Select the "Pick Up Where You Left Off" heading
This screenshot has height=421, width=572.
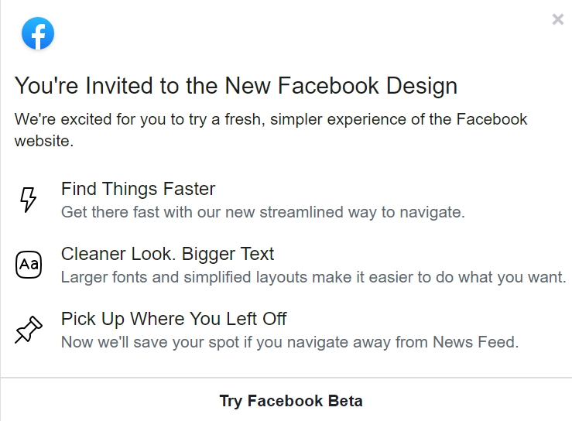coord(173,319)
